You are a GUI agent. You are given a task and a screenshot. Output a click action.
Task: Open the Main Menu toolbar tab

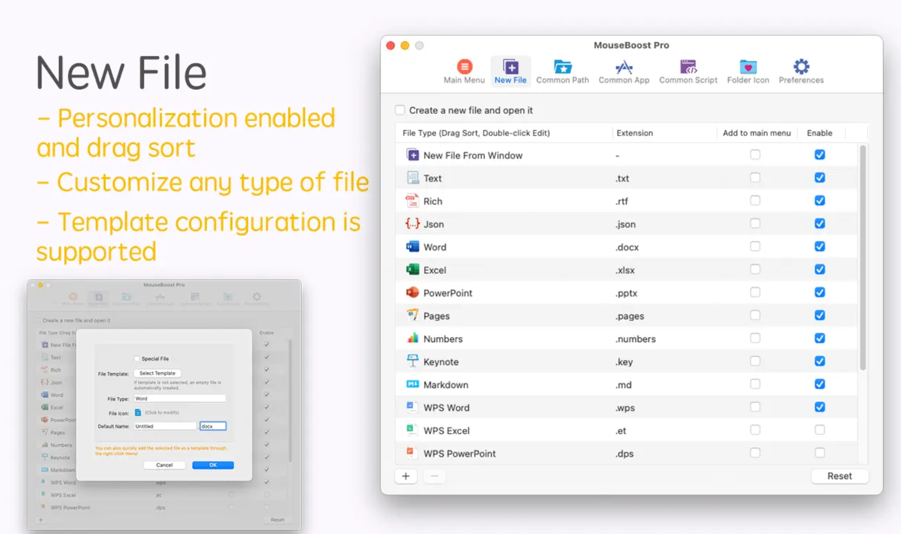(464, 72)
